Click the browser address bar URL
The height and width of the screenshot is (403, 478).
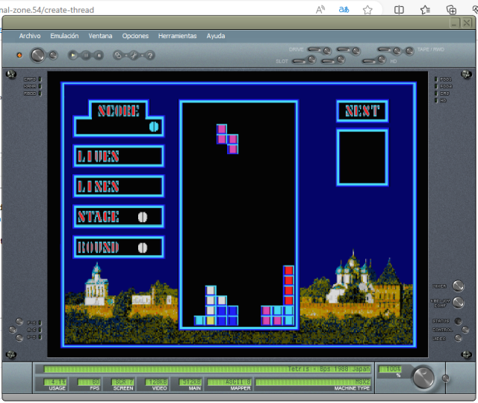tap(47, 10)
